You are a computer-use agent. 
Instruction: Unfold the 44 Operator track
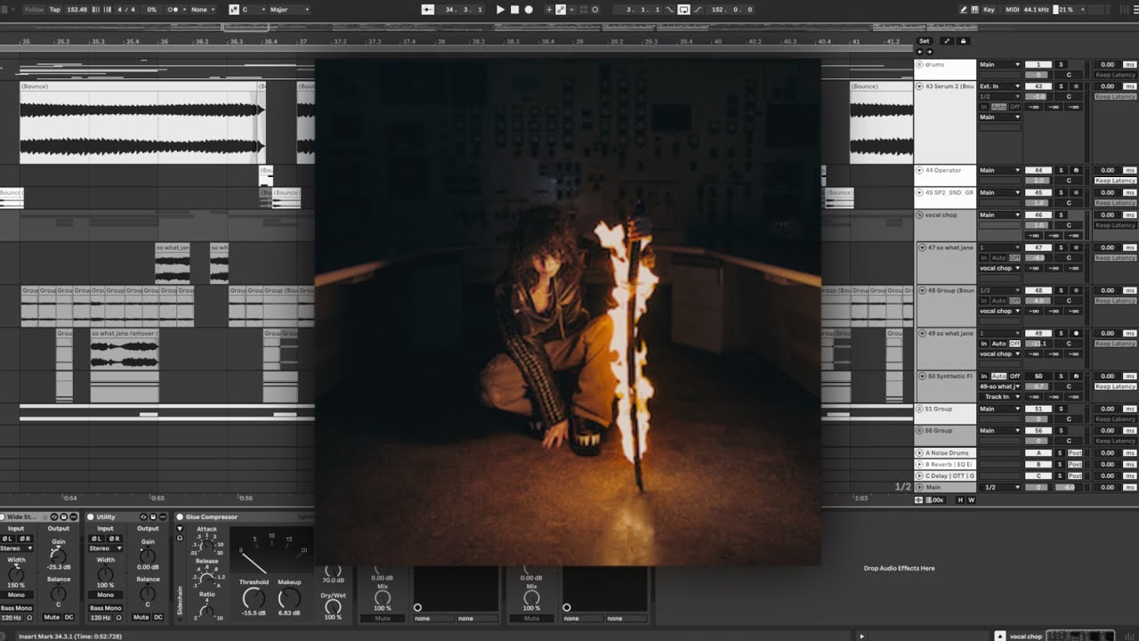[x=919, y=170]
